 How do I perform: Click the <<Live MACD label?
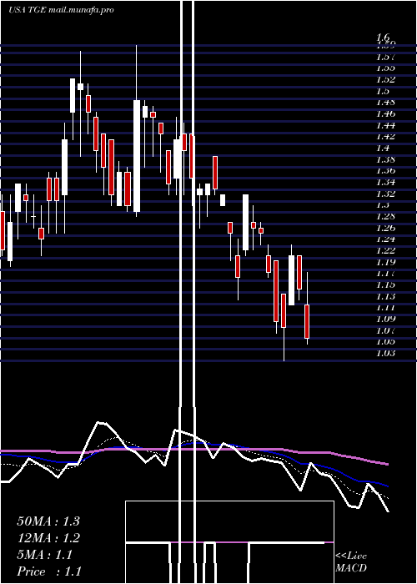point(351,562)
